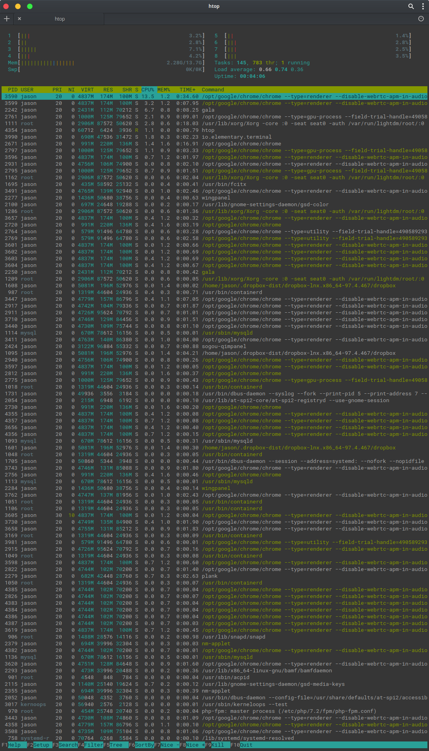
Task: Open the tab history icon at tab bar right
Action: pyautogui.click(x=421, y=19)
